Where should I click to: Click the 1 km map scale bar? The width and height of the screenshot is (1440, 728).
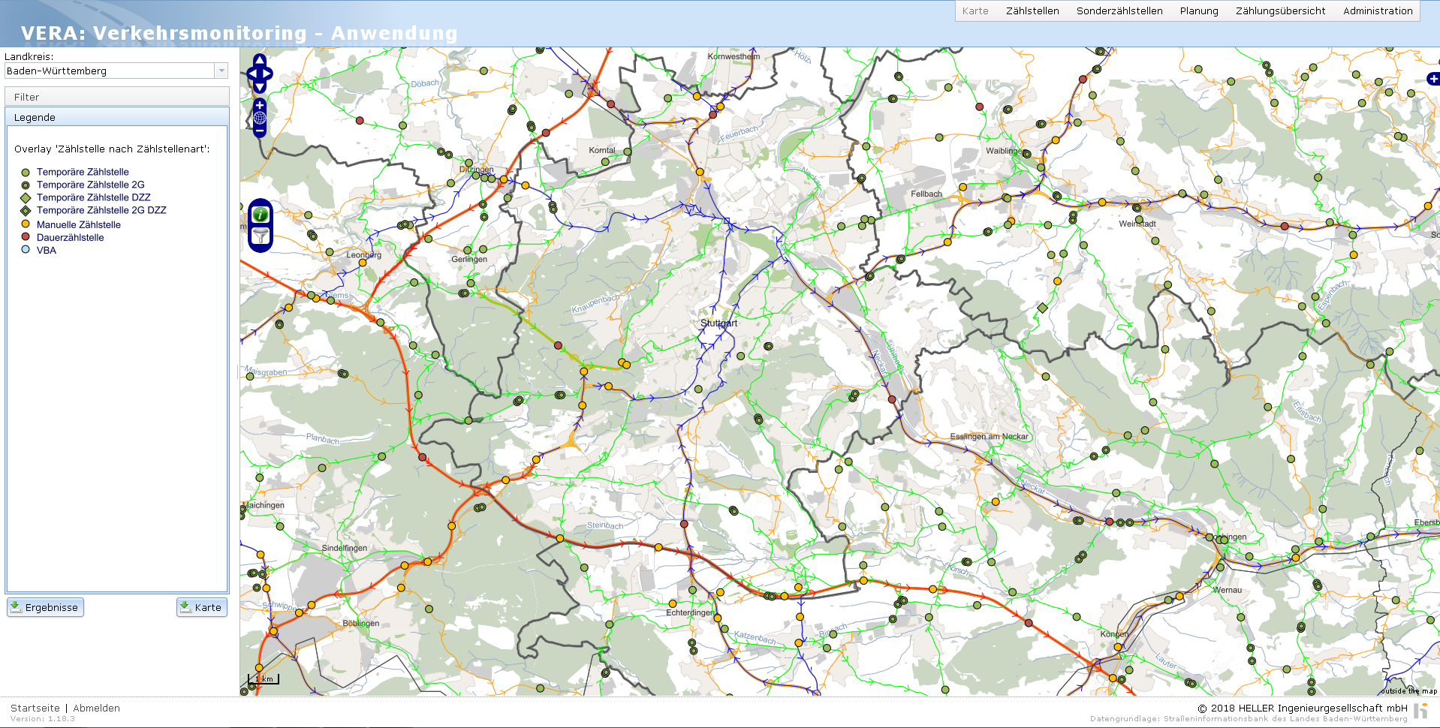(x=264, y=679)
